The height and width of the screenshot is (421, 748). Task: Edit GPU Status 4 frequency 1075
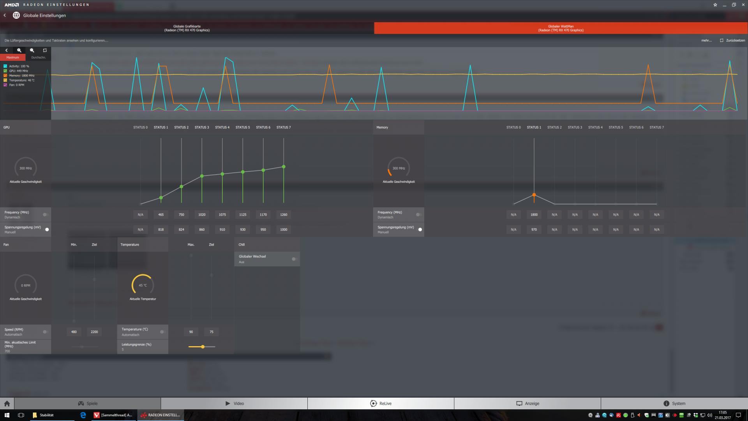pos(222,214)
